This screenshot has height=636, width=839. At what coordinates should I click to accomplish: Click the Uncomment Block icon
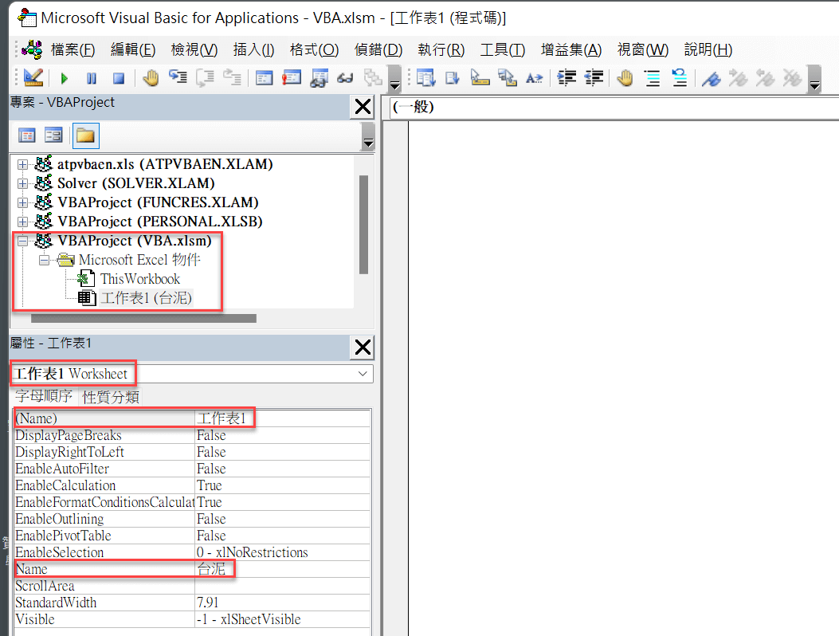pos(680,78)
